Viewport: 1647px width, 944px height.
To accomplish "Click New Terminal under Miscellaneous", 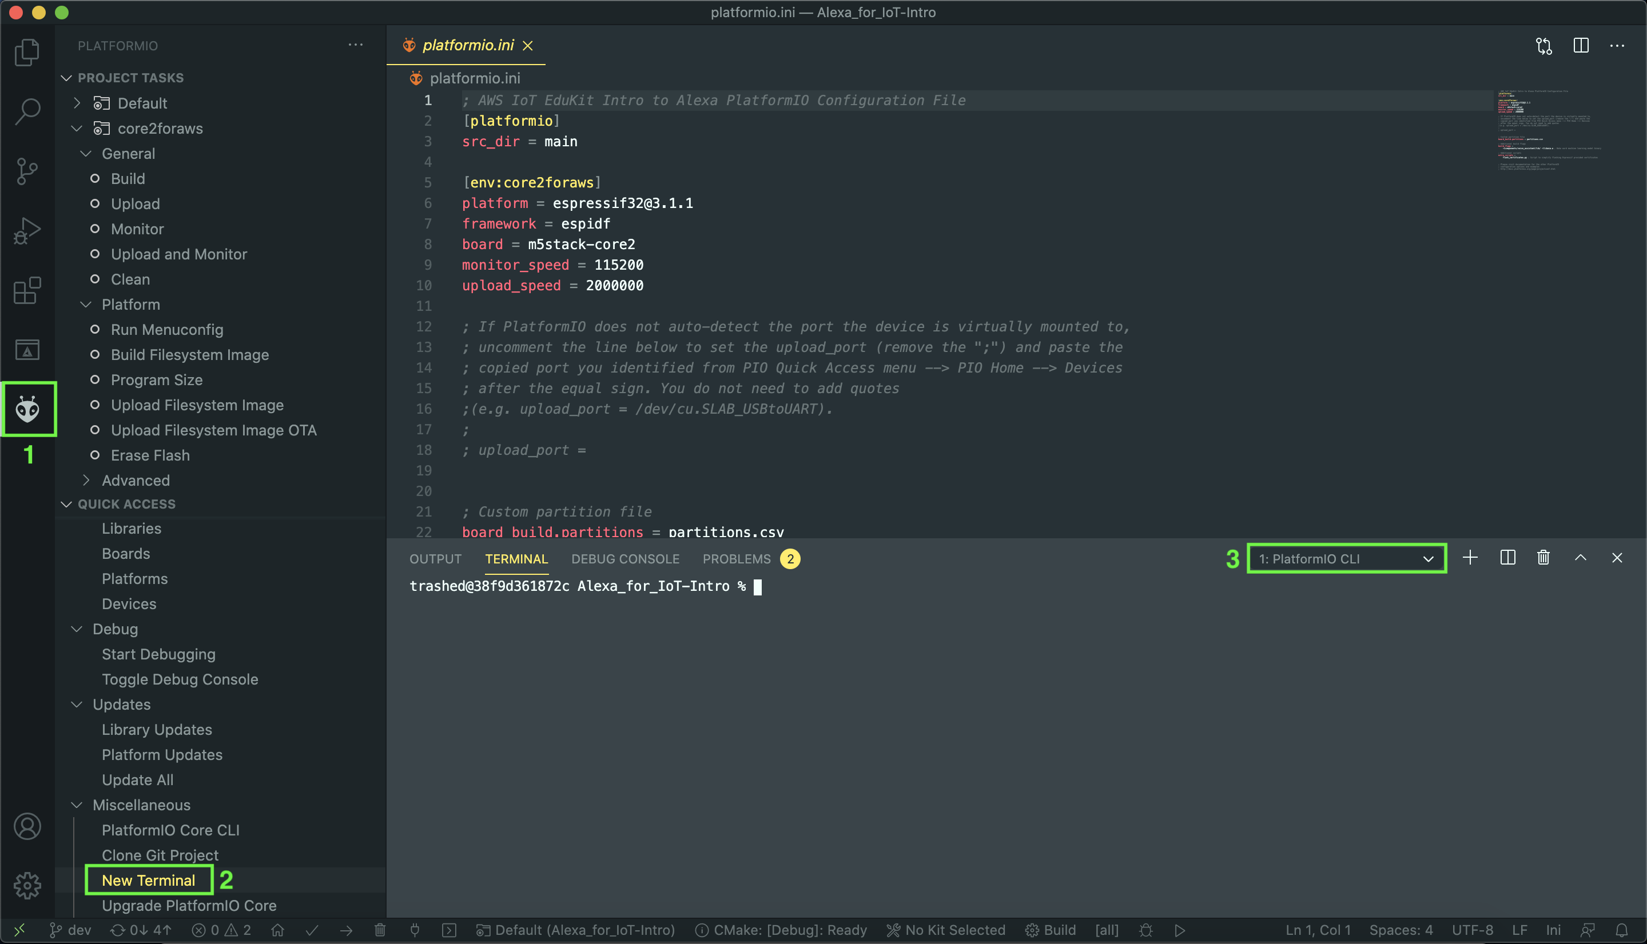I will click(x=149, y=880).
